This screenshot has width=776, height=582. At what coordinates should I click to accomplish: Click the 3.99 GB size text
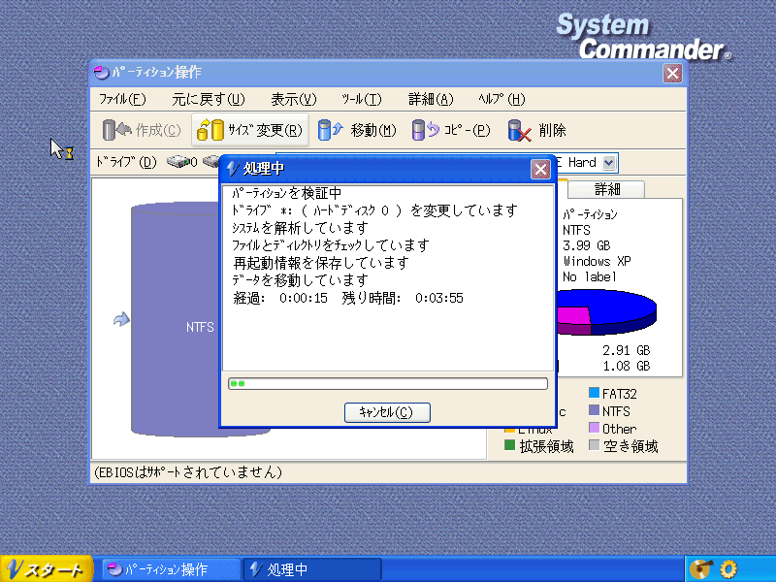tap(587, 245)
